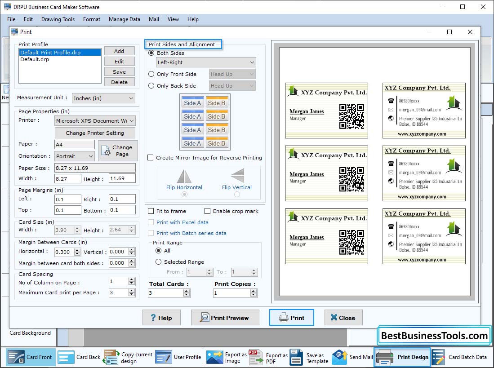Click the Help button
The width and height of the screenshot is (494, 368).
pos(161,318)
